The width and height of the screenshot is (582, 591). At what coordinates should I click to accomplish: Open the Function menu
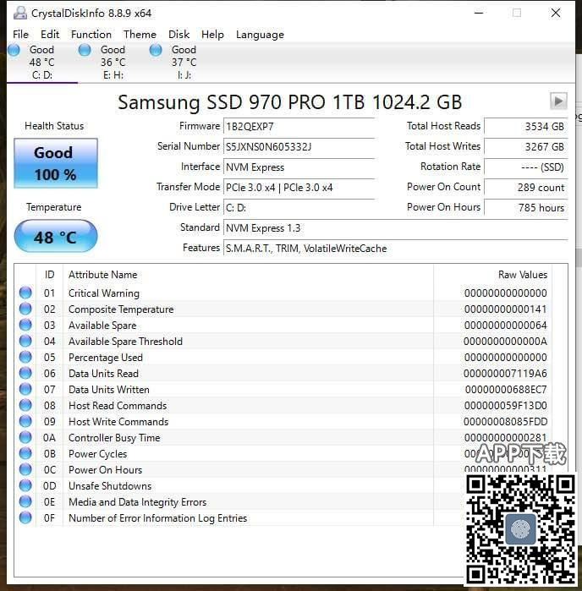click(91, 35)
